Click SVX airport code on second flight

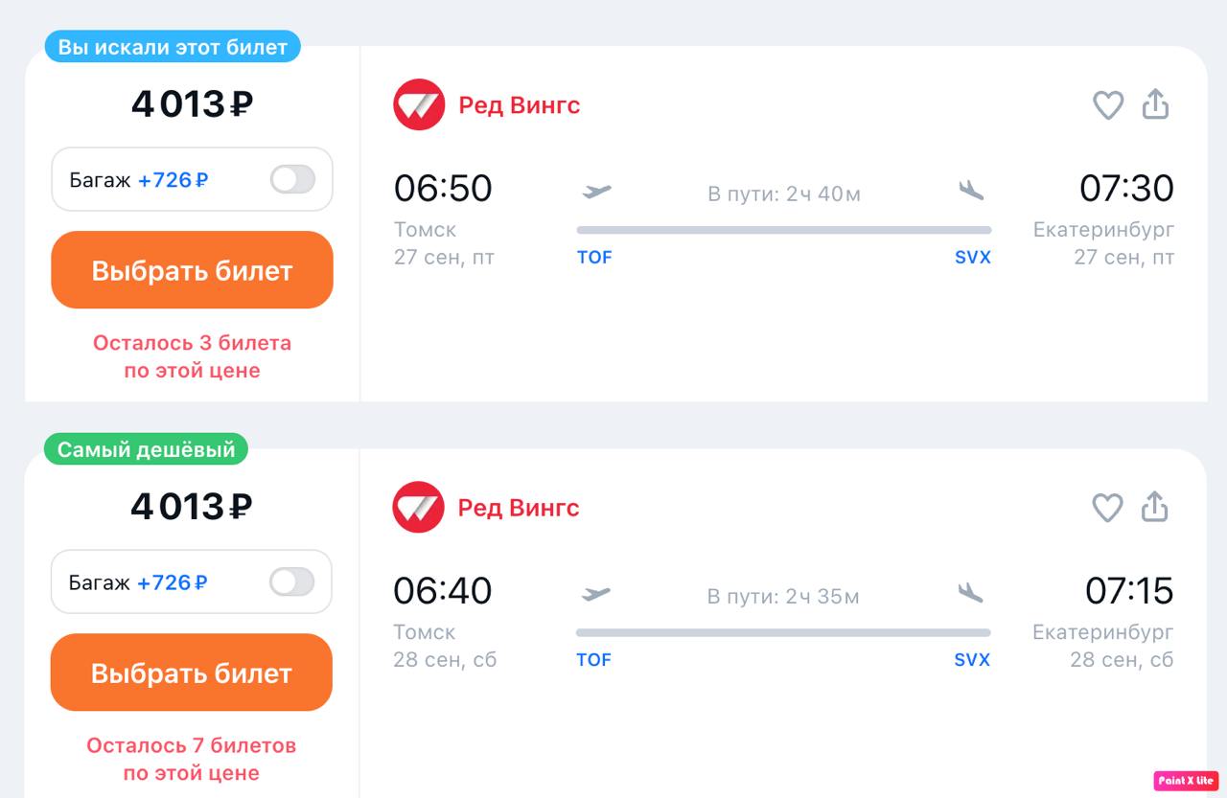click(x=972, y=659)
